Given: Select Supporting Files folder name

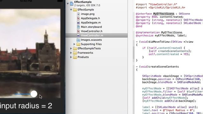Looking at the screenshot, I should [x=91, y=44].
